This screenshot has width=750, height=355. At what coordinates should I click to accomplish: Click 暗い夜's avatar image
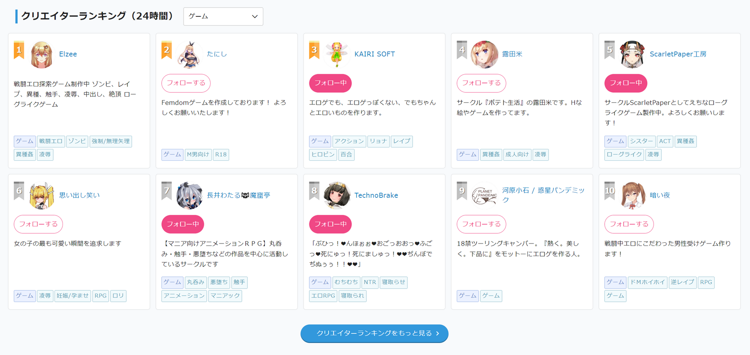point(633,195)
